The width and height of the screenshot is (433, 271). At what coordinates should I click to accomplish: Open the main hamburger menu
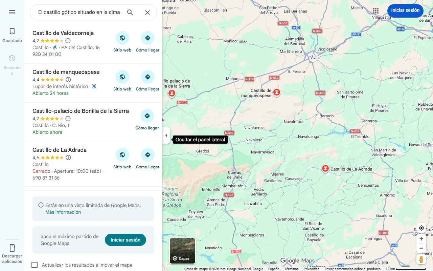pyautogui.click(x=12, y=12)
